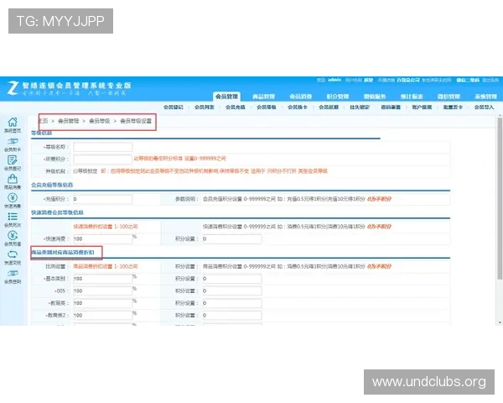Open 会员导入 in the submenu bar

pyautogui.click(x=484, y=107)
